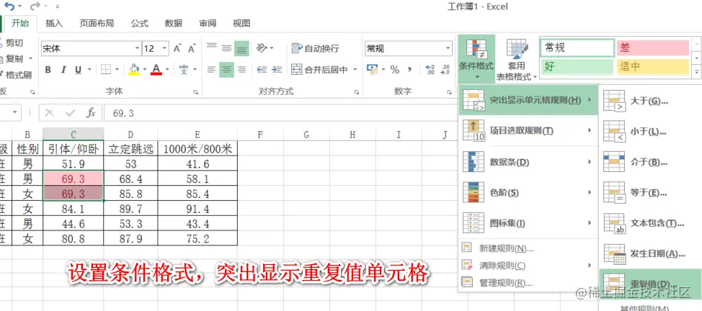The image size is (702, 311).
Task: Switch to the 插入 ribbon tab
Action: 54,23
